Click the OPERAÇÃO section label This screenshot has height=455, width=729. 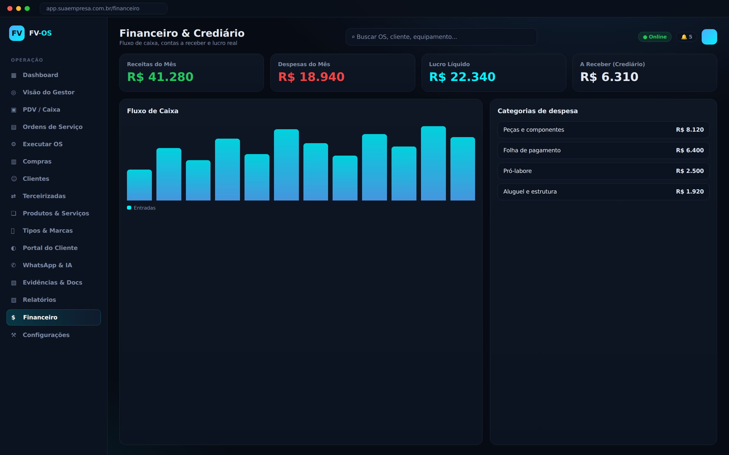click(27, 60)
